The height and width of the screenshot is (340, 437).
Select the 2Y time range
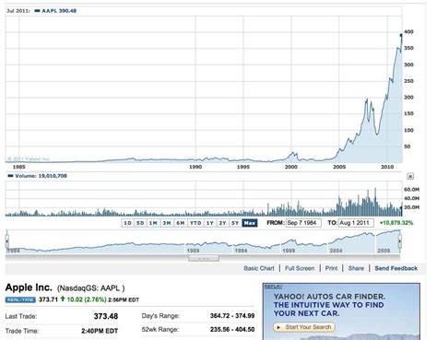coord(222,223)
